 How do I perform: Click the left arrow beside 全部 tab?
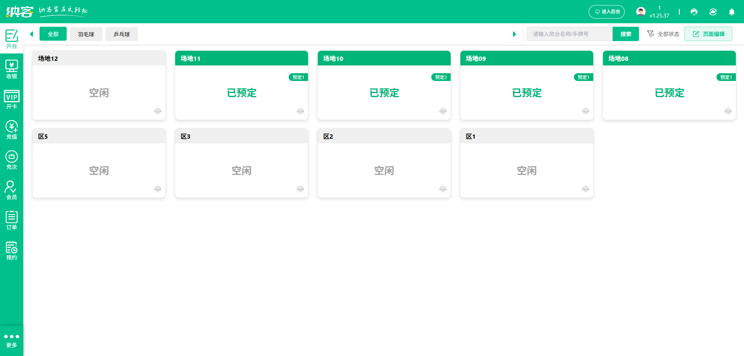pyautogui.click(x=31, y=34)
